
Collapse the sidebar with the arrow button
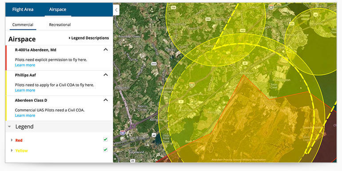pyautogui.click(x=116, y=10)
